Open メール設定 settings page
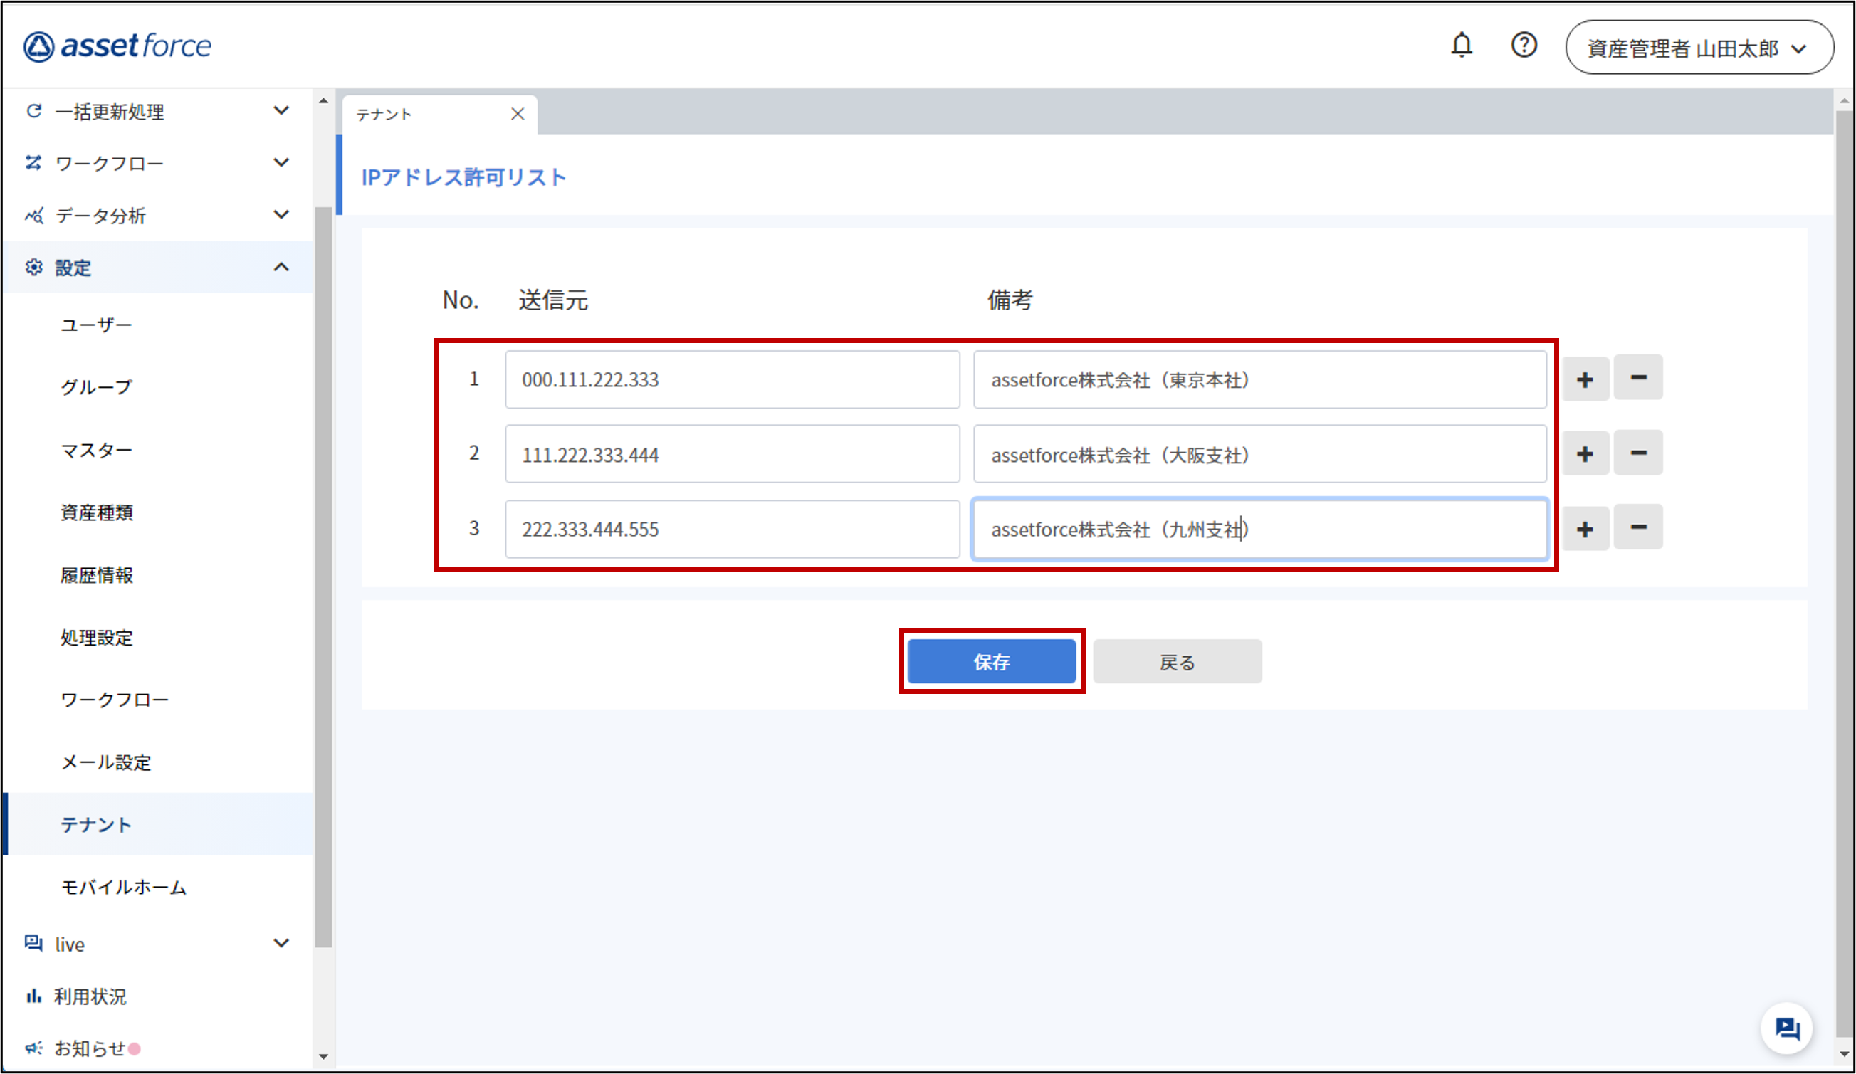Image resolution: width=1856 pixels, height=1074 pixels. tap(106, 762)
